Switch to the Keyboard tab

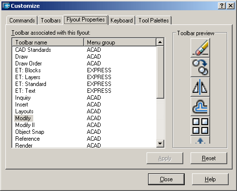tap(122, 21)
